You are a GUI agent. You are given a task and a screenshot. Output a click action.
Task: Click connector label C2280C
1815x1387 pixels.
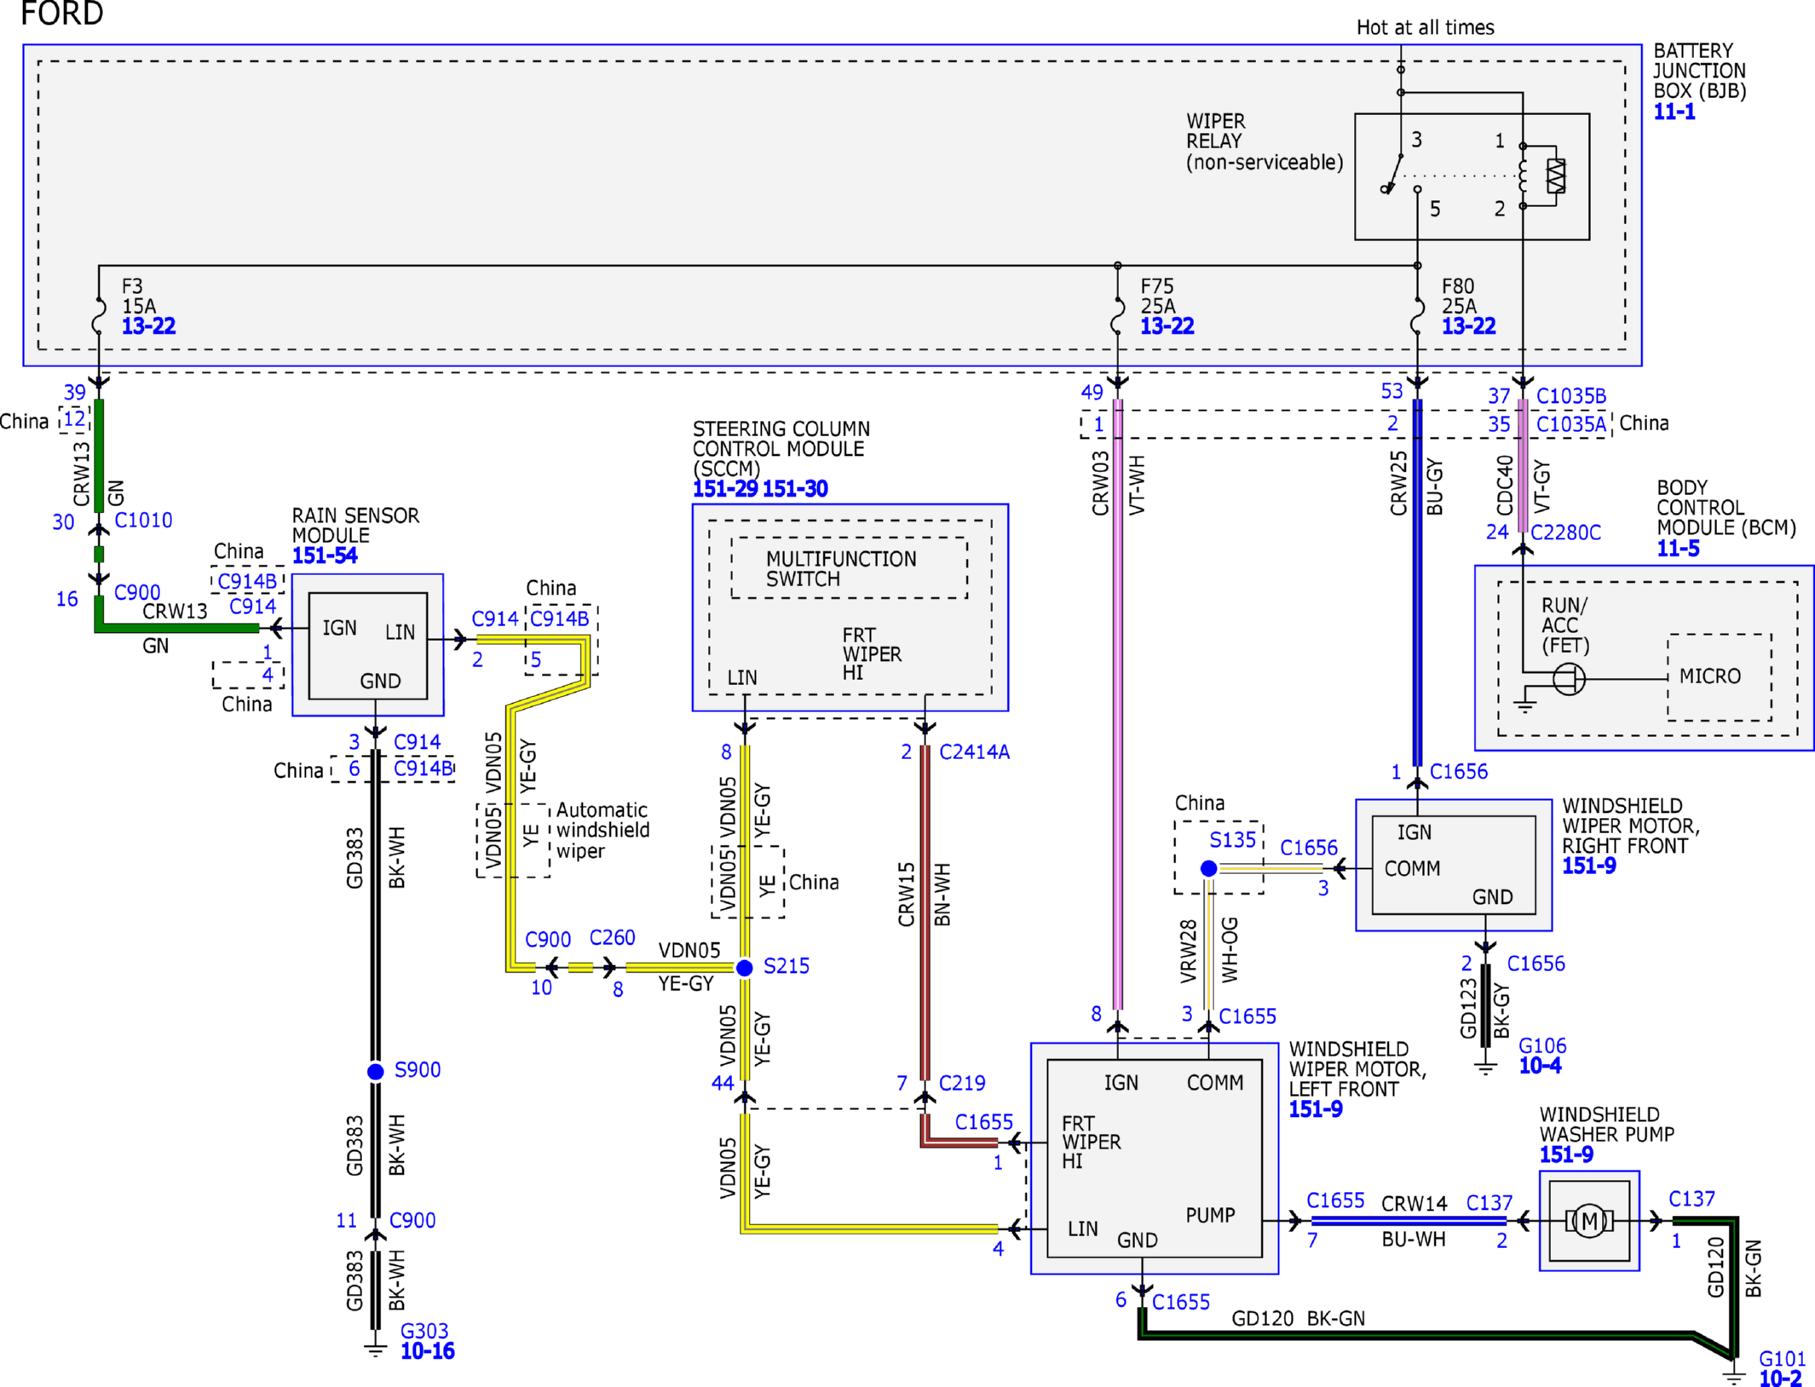pyautogui.click(x=1565, y=532)
